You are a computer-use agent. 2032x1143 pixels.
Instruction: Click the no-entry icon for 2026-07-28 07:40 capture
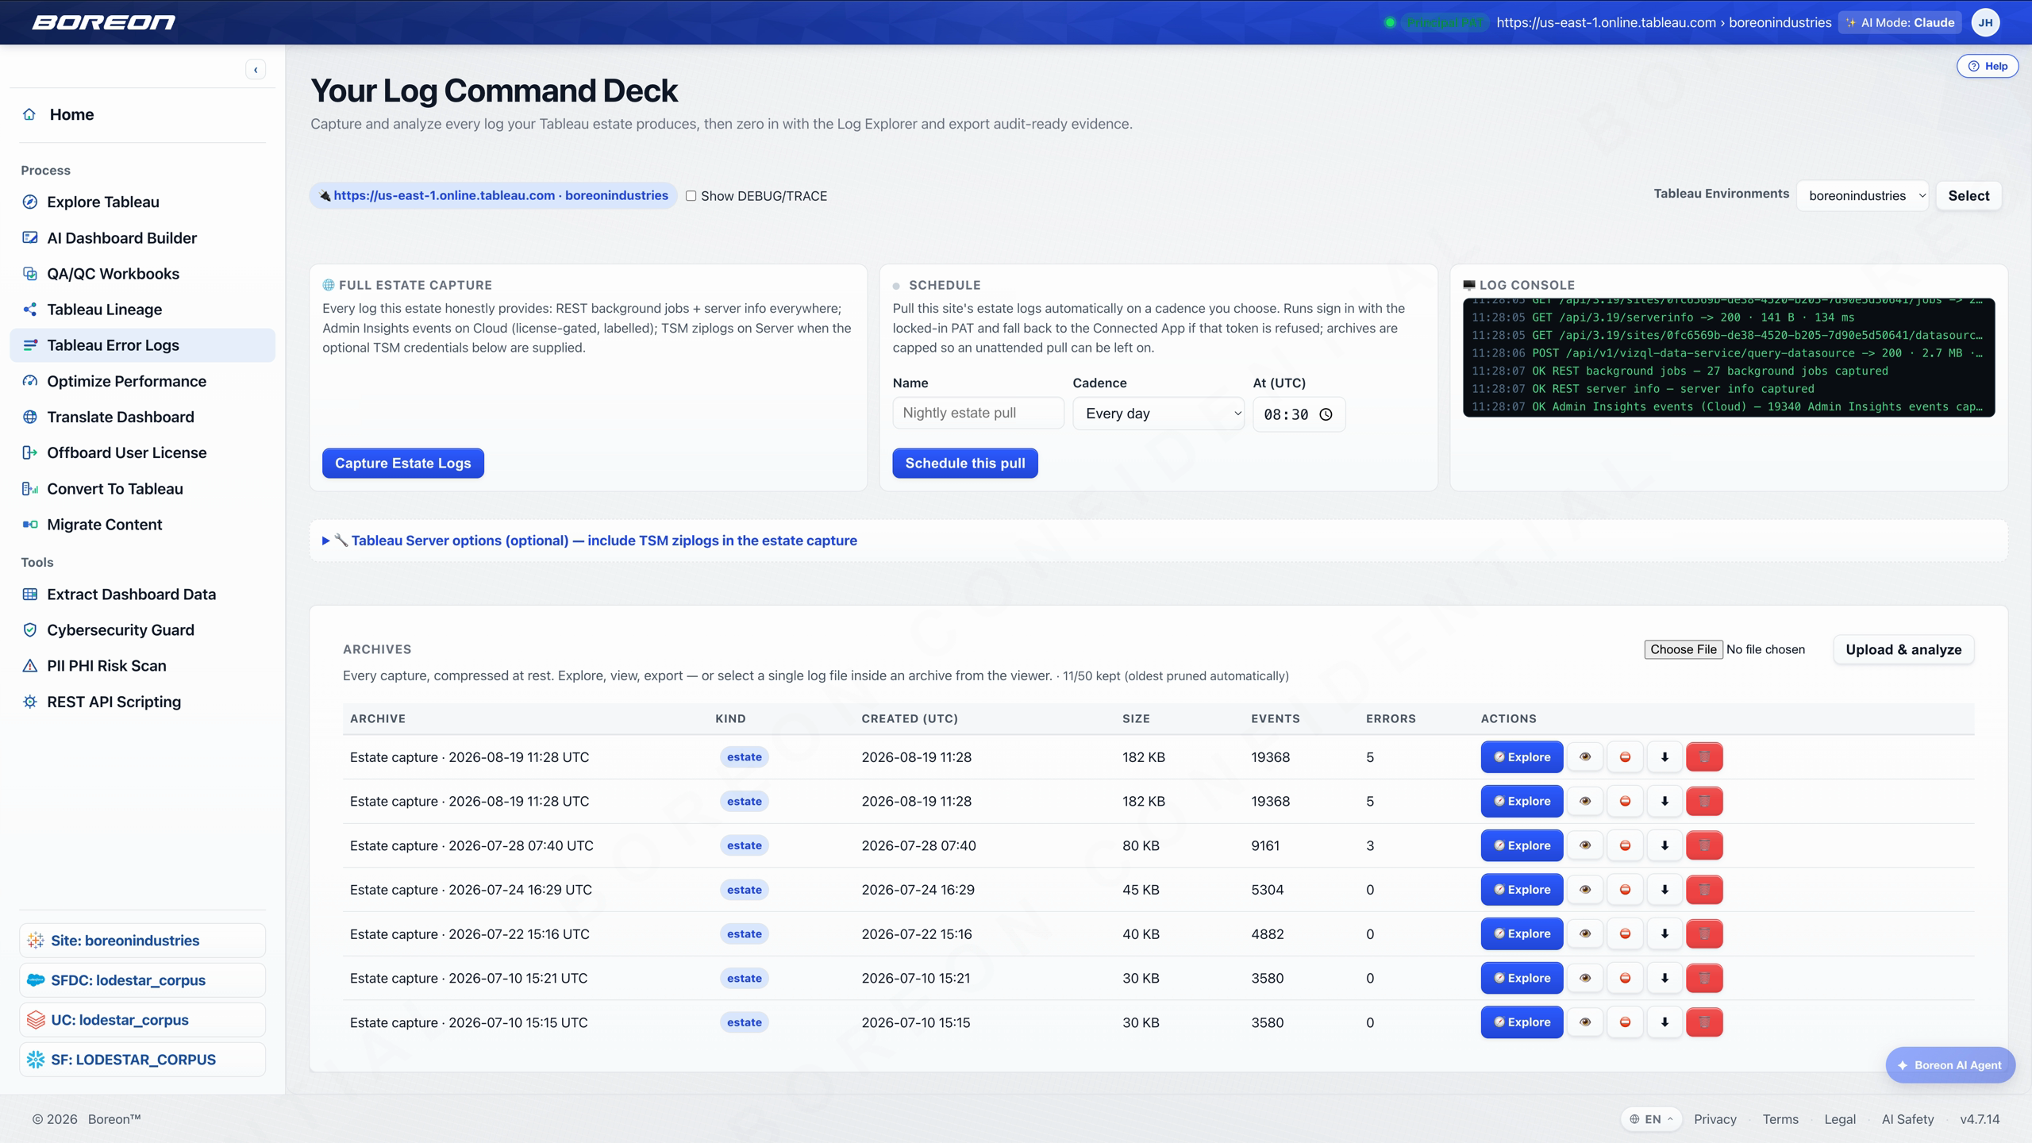[x=1625, y=845]
